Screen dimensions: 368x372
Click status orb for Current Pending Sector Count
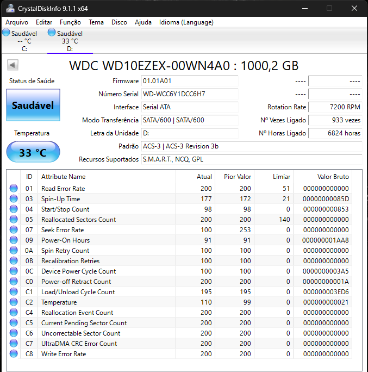pos(14,323)
